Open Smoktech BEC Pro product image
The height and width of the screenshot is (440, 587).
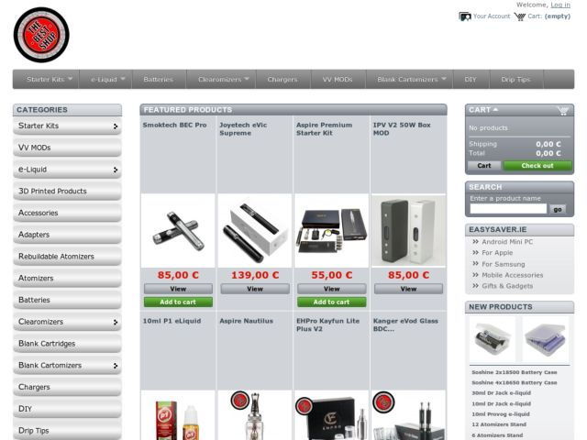click(178, 230)
